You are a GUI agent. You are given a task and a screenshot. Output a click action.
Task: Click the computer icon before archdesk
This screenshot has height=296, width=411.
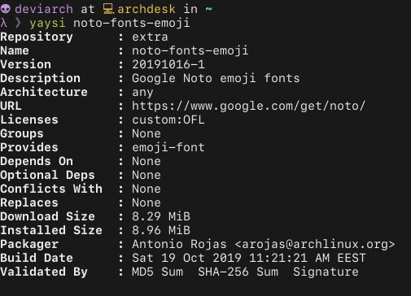(108, 9)
